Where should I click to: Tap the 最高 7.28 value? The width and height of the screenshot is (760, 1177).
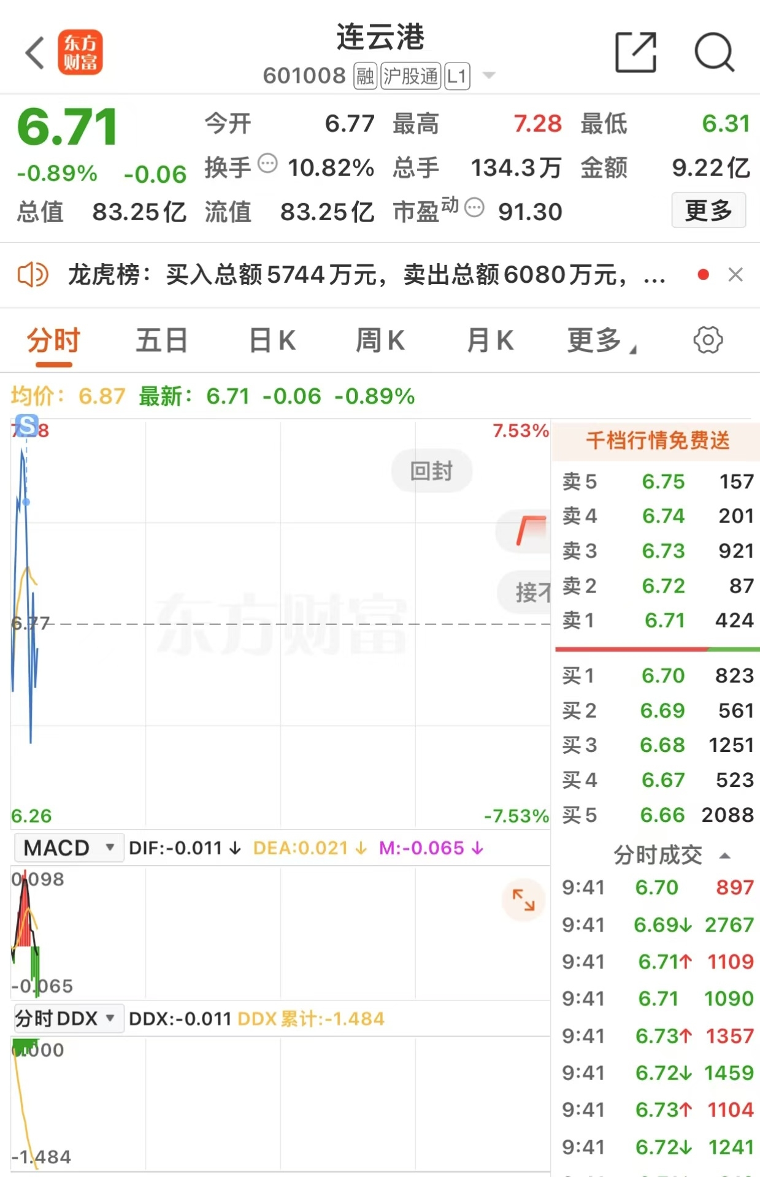[537, 124]
